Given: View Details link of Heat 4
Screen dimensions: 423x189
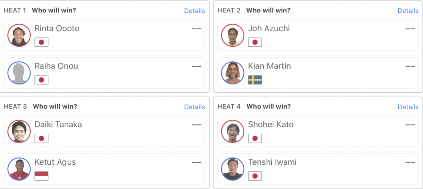Looking at the screenshot, I should [408, 107].
